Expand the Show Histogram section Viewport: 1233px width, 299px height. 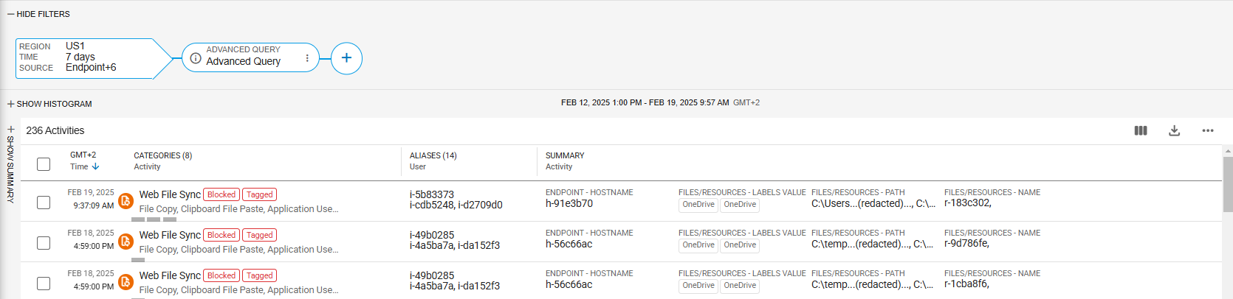[x=49, y=104]
